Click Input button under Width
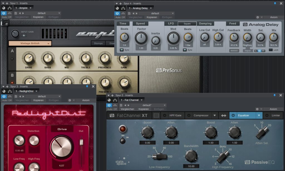 pyautogui.click(x=247, y=51)
